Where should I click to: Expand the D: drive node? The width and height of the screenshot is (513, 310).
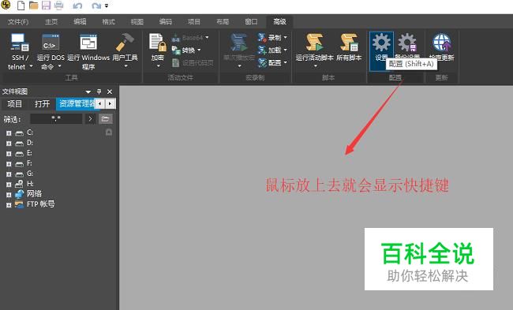click(x=9, y=144)
